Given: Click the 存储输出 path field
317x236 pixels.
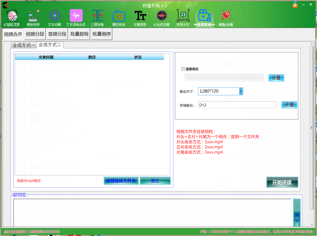Looking at the screenshot, I should coord(237,105).
